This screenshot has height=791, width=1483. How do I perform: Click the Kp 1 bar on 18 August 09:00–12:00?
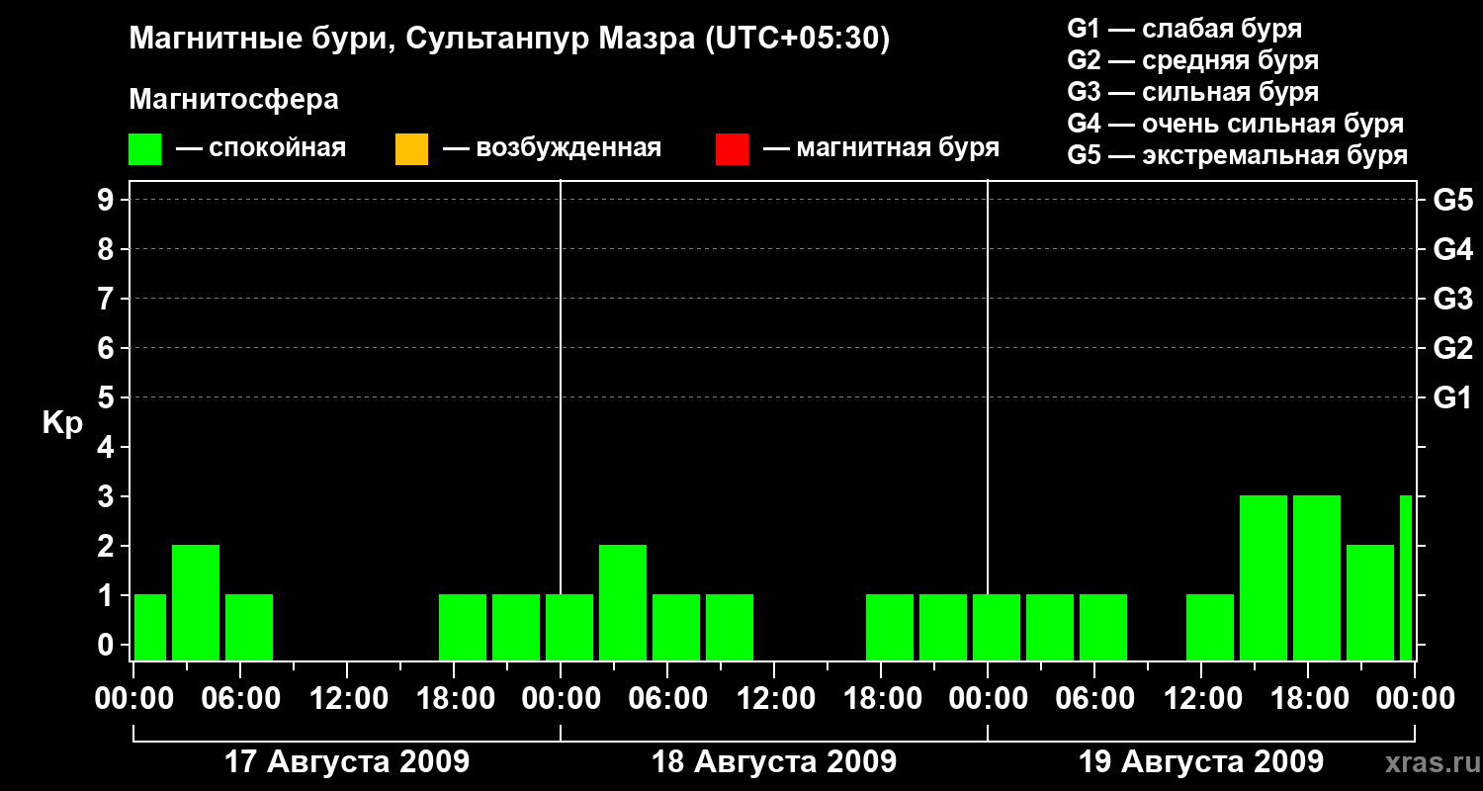[730, 627]
